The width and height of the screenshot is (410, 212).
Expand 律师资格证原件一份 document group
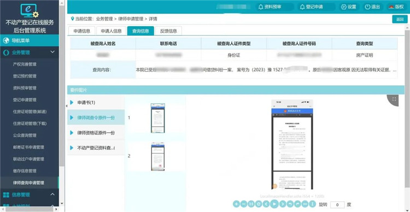[72, 133]
